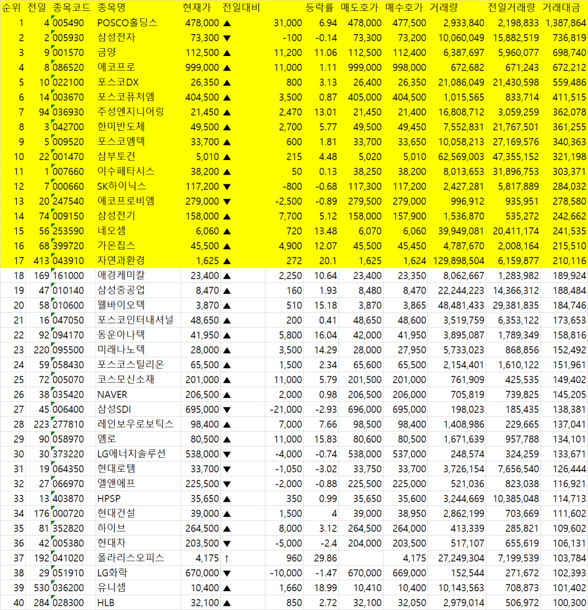Click the down triangle in 삼성SDI row
The height and width of the screenshot is (610, 588).
227,410
